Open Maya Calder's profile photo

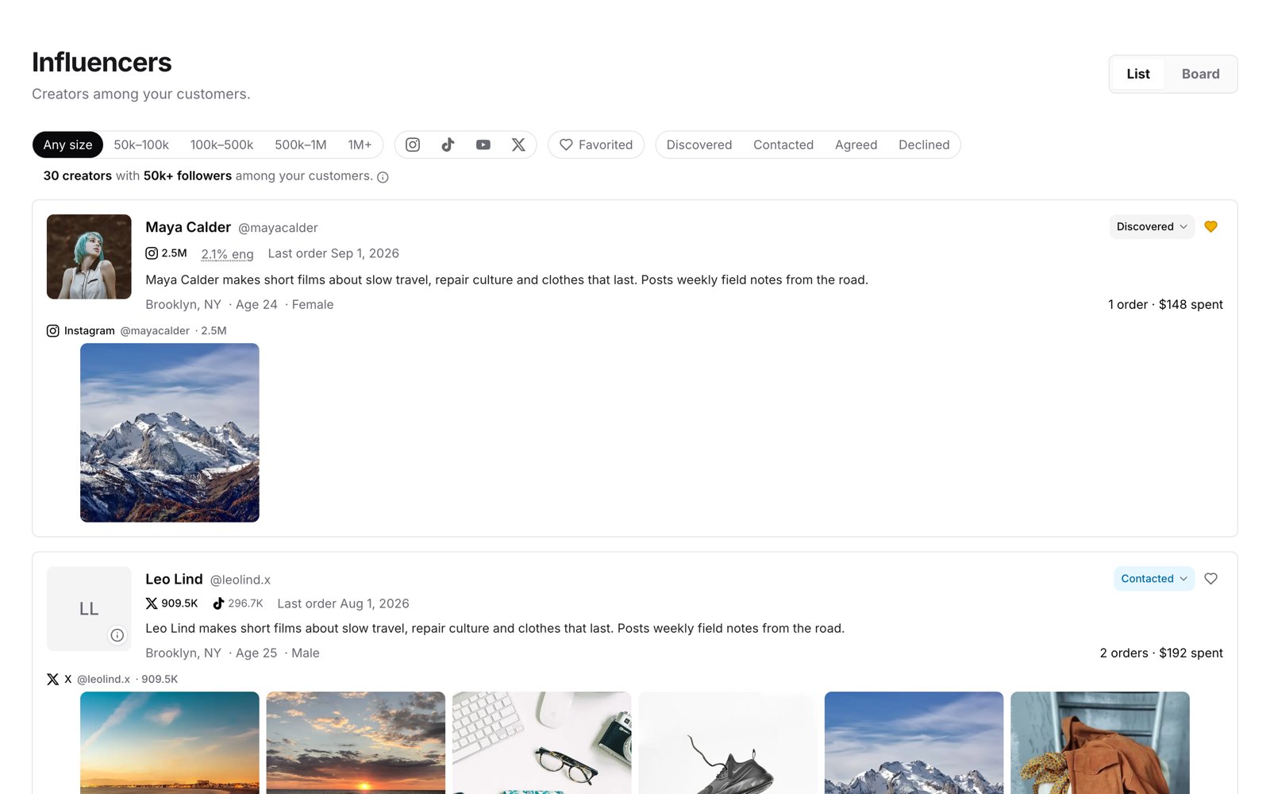coord(89,256)
